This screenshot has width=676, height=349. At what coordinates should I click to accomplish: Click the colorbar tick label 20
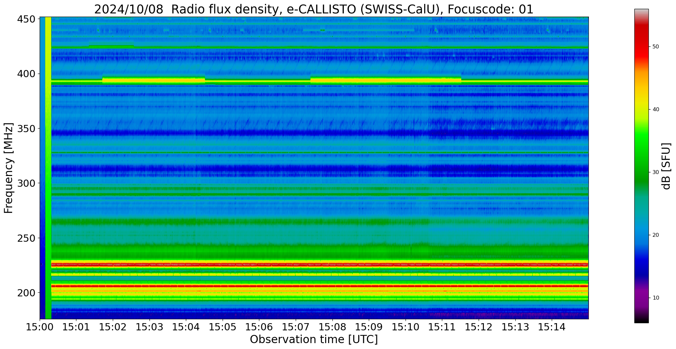click(656, 235)
